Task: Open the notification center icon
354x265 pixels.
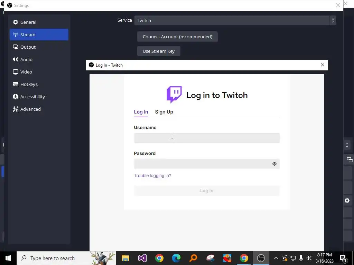Action: coord(343,258)
